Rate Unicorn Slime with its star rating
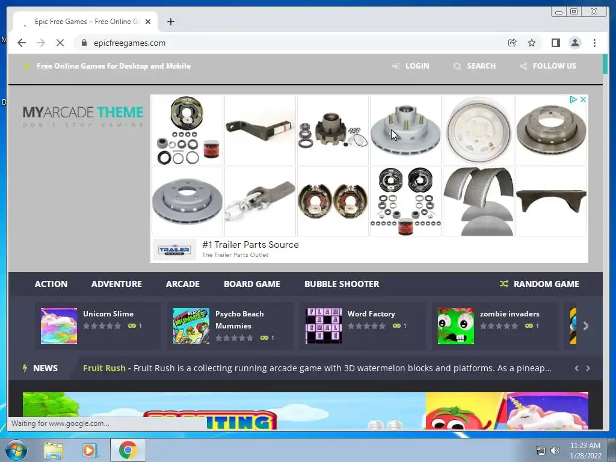 pyautogui.click(x=102, y=326)
